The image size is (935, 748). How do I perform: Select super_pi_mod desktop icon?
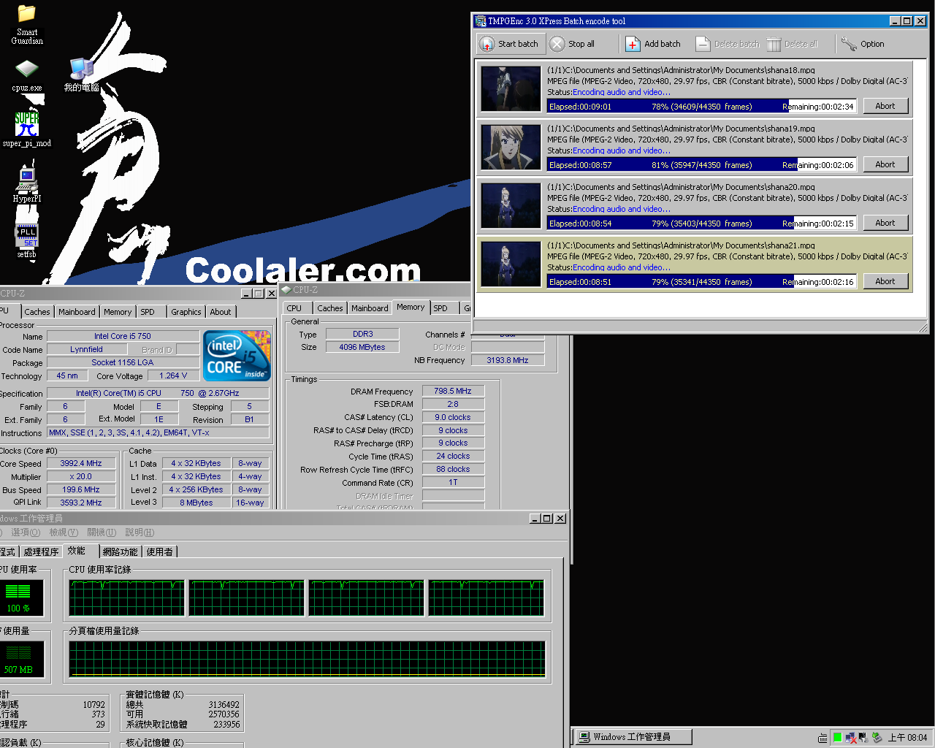(x=27, y=129)
